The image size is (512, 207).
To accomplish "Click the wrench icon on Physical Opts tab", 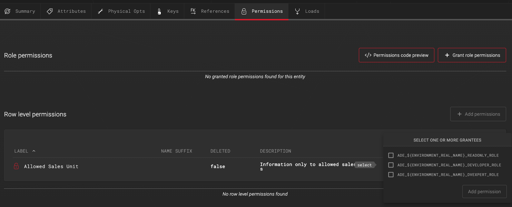I will coord(100,11).
